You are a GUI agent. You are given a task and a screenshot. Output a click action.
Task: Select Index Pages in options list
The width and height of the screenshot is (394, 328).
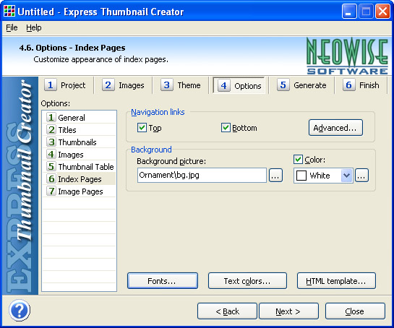[80, 179]
